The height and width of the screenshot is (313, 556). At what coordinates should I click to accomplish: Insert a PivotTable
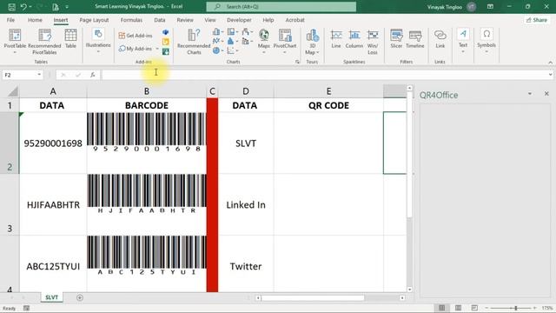pyautogui.click(x=15, y=42)
